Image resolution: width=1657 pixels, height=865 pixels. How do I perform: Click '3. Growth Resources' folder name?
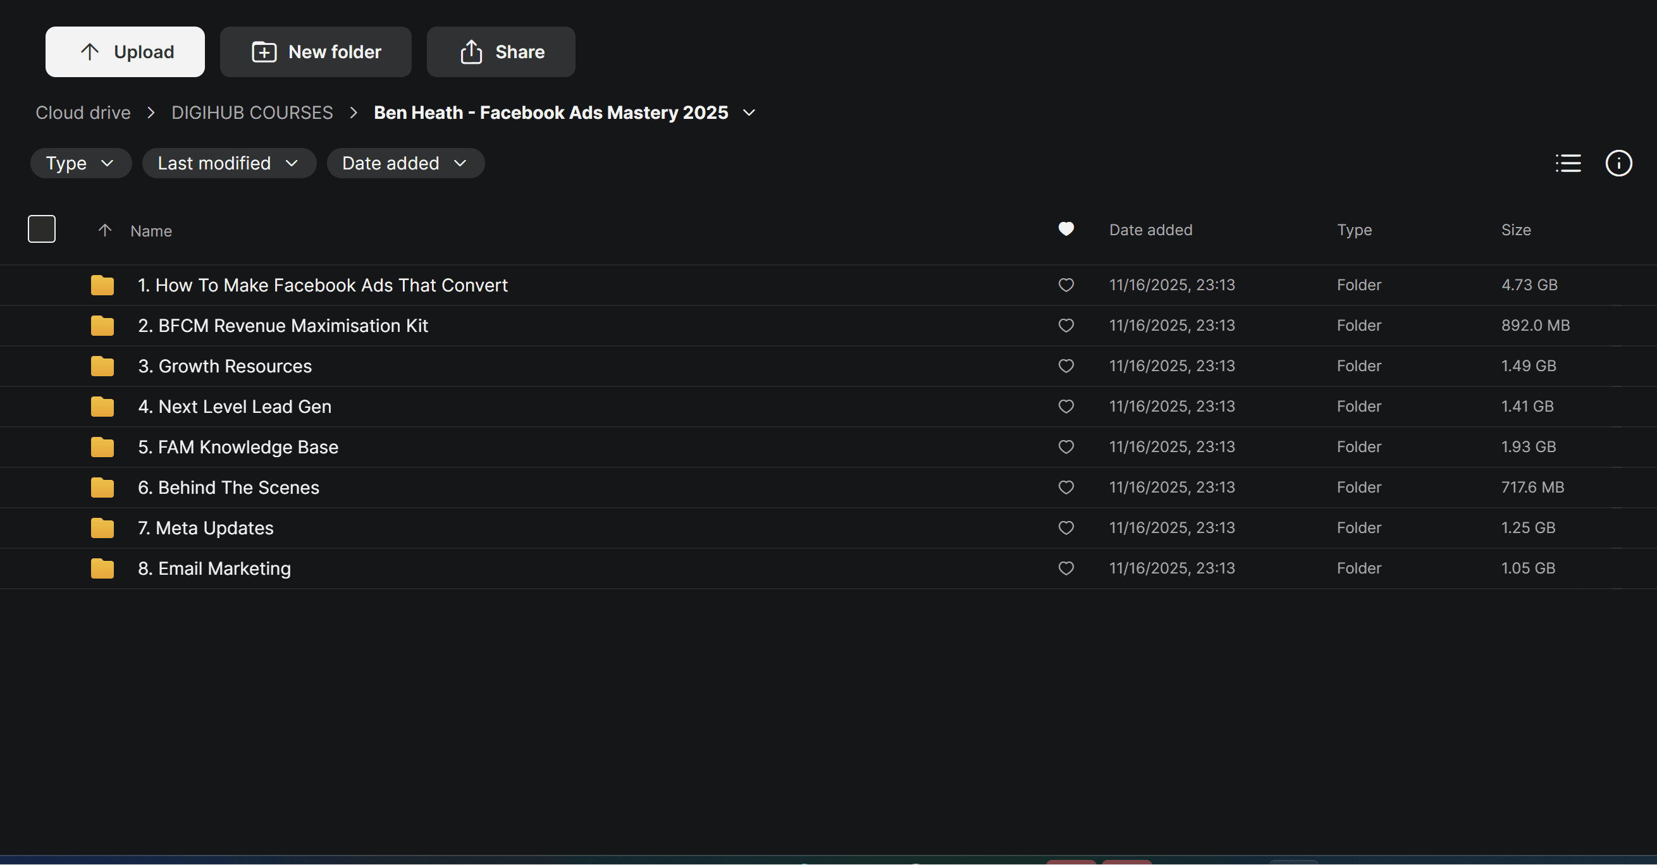(225, 366)
